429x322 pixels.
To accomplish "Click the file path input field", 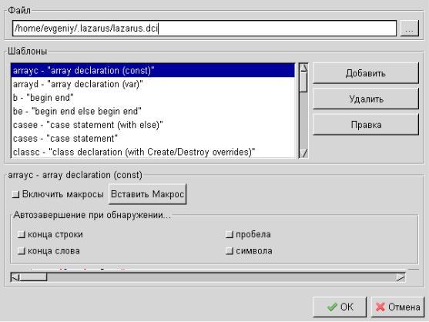I will click(x=204, y=29).
